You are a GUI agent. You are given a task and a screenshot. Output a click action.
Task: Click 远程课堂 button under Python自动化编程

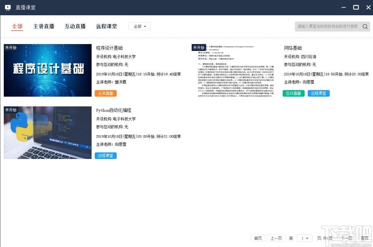(106, 155)
